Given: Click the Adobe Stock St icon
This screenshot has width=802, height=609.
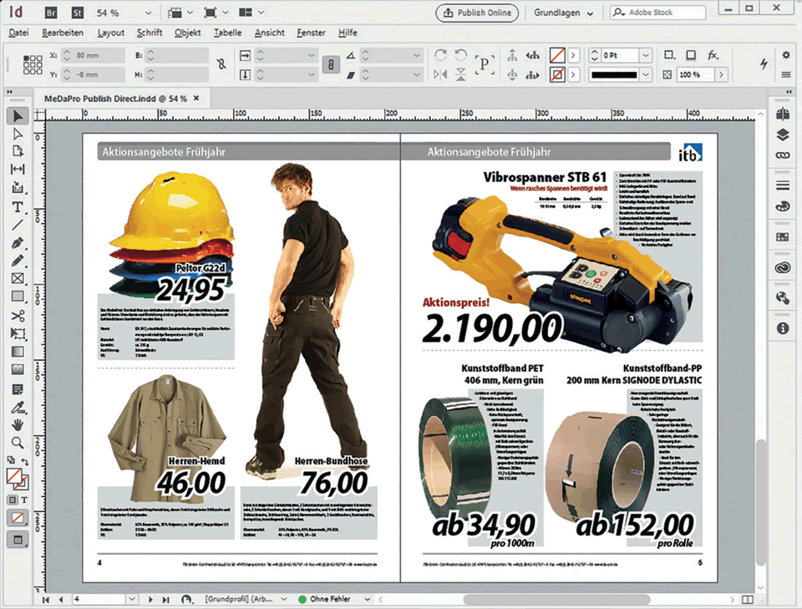Looking at the screenshot, I should coord(77,13).
